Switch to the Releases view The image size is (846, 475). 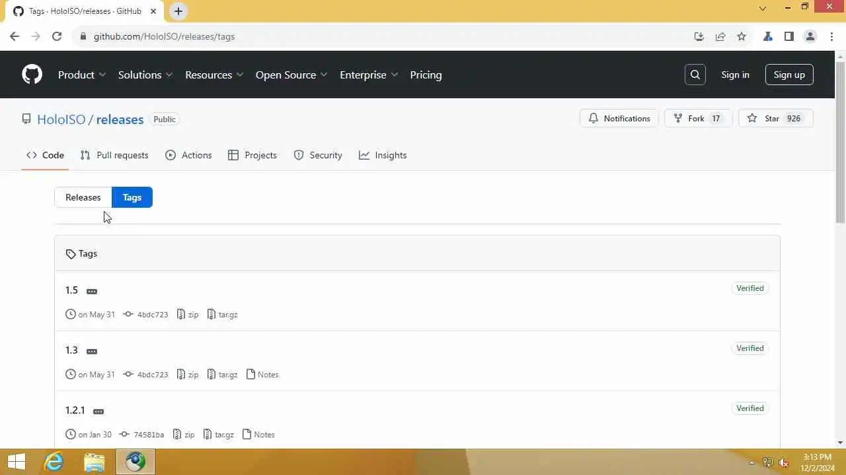(83, 197)
